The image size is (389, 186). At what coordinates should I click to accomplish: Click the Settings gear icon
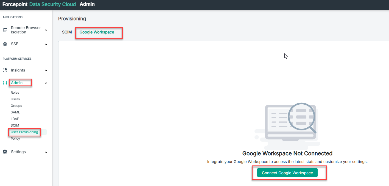tap(5, 152)
